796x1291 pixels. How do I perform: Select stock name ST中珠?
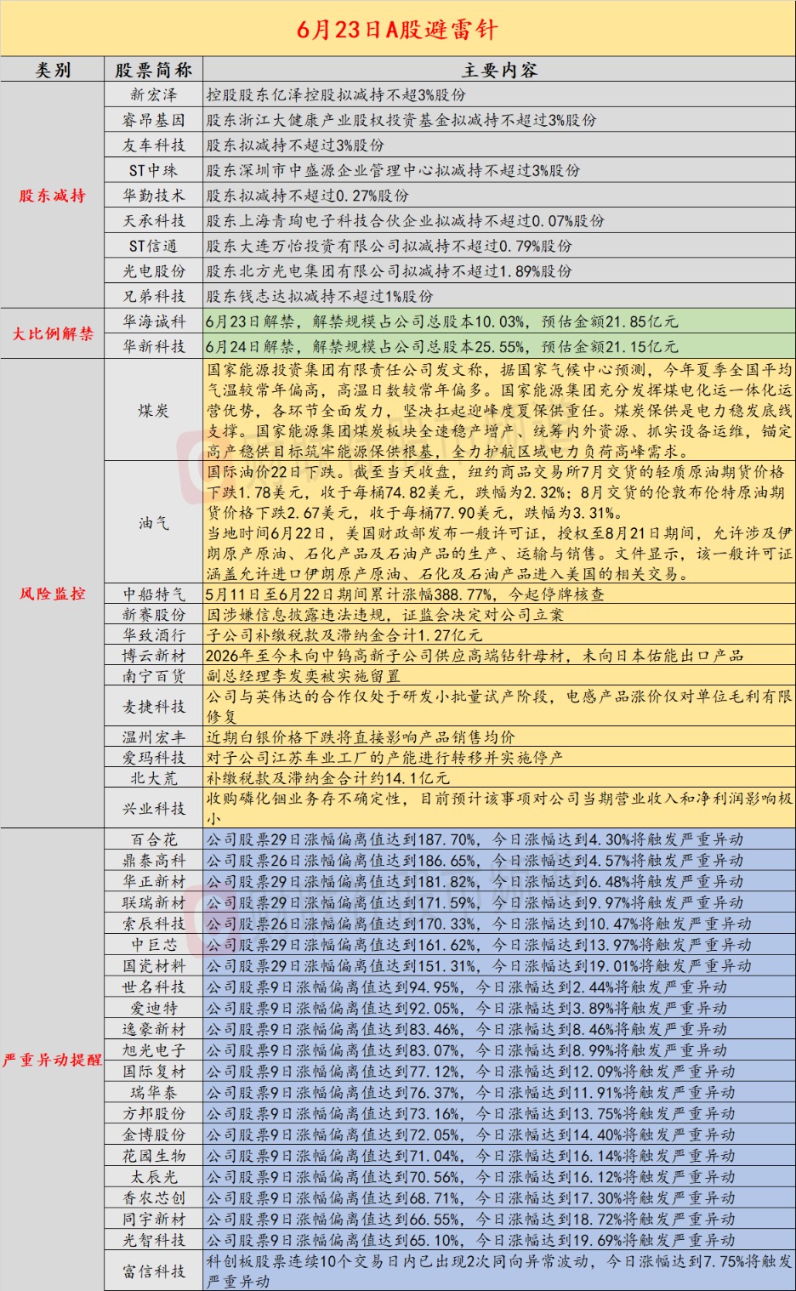154,170
